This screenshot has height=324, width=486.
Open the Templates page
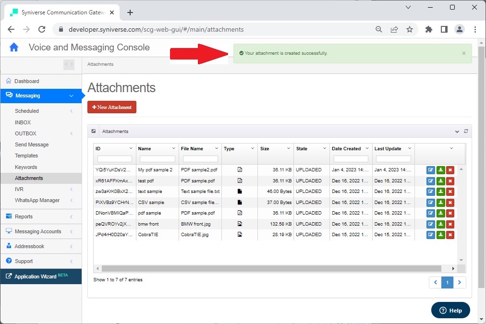point(26,156)
